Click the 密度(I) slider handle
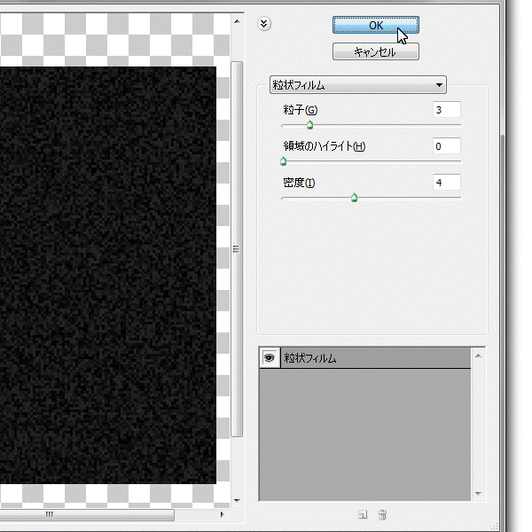Image resolution: width=532 pixels, height=532 pixels. [x=354, y=198]
